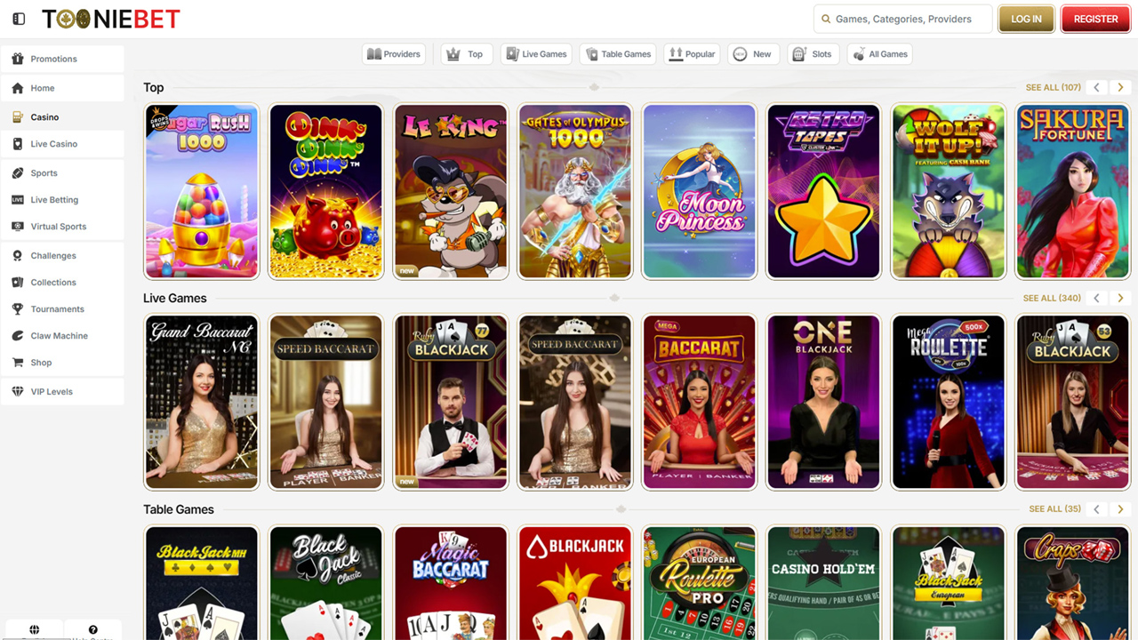Enable the New games filter chip
Image resolution: width=1138 pixels, height=640 pixels.
(x=753, y=53)
